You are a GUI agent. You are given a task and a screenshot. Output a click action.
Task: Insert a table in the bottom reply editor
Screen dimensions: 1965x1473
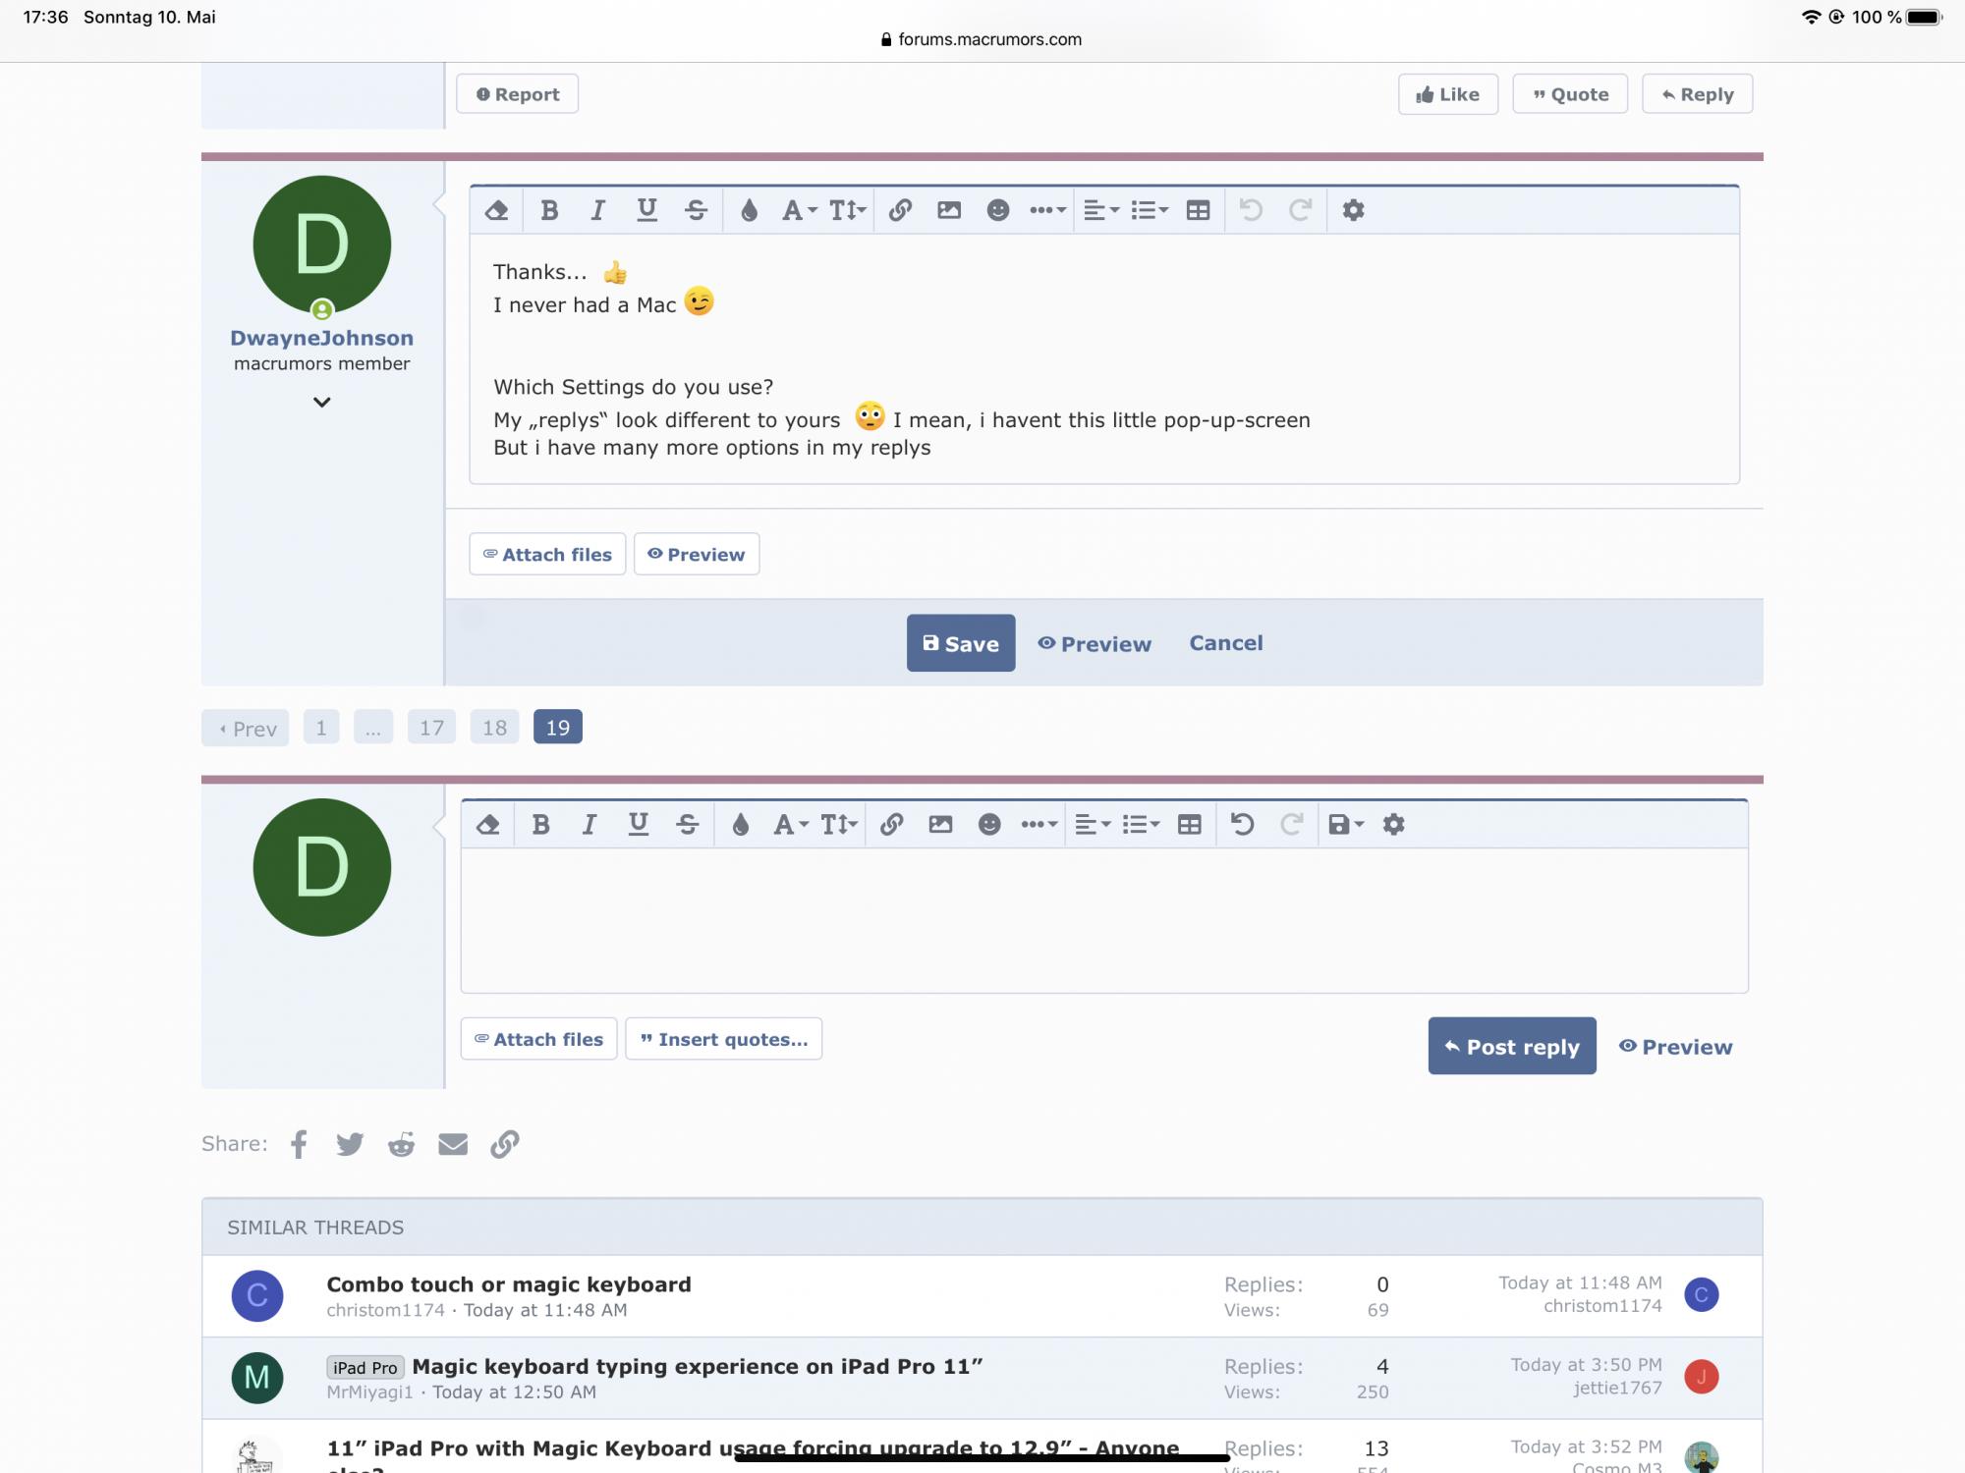1189,825
